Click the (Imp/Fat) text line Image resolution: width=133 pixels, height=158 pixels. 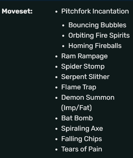pyautogui.click(x=76, y=108)
